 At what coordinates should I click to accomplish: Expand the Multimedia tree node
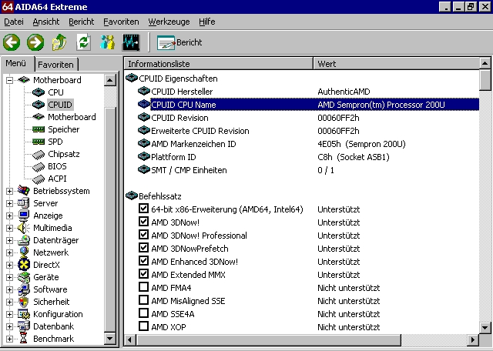(9, 228)
